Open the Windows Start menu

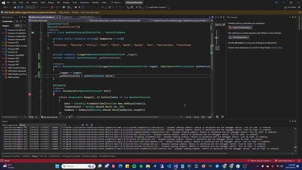[x=57, y=166]
